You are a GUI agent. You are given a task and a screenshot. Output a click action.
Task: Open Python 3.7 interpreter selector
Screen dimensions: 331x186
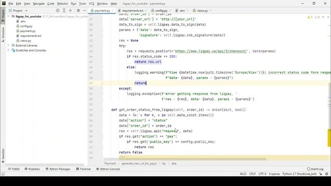click(x=299, y=174)
